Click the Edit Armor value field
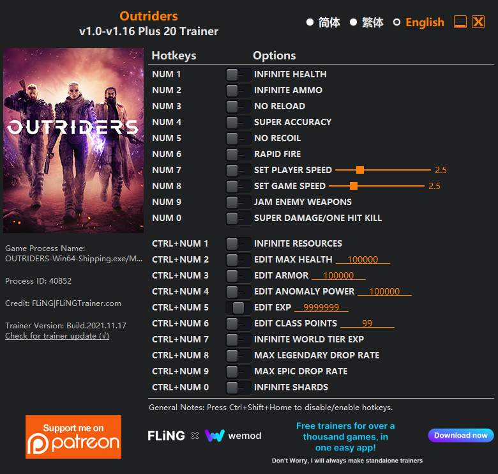The height and width of the screenshot is (474, 498). pos(338,275)
